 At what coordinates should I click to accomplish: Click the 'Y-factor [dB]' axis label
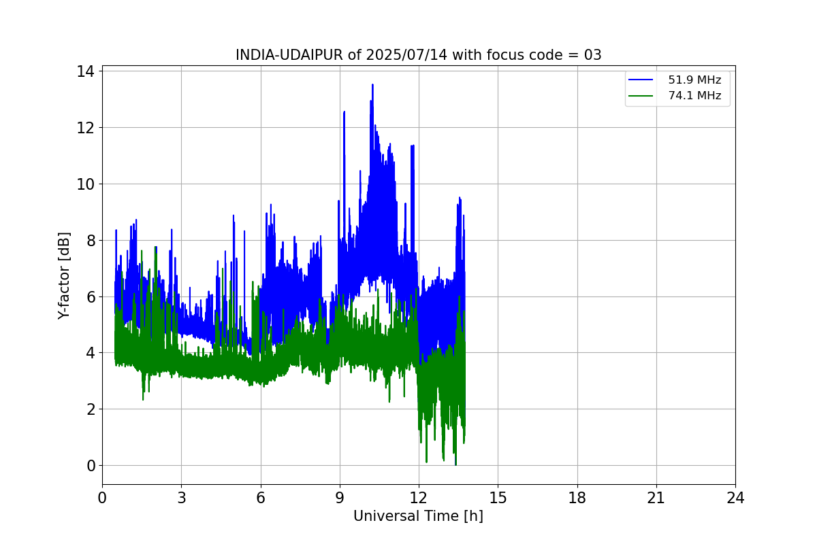tap(64, 275)
